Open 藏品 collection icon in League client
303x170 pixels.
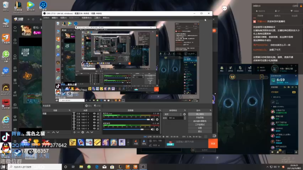[x=222, y=69]
